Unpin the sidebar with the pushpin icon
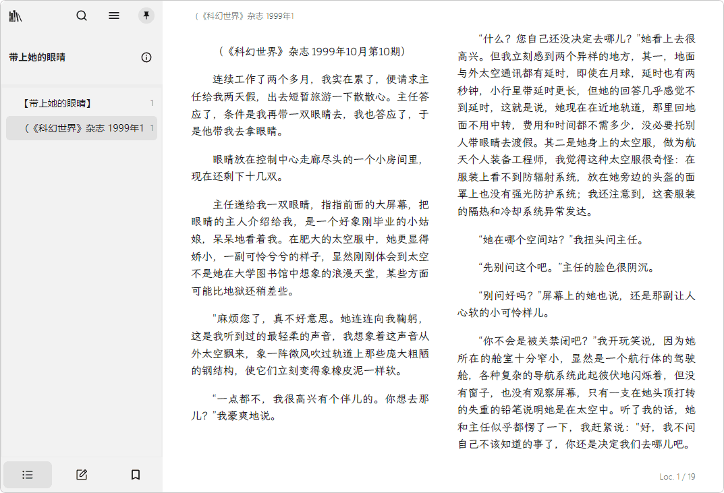724x493 pixels. (146, 16)
